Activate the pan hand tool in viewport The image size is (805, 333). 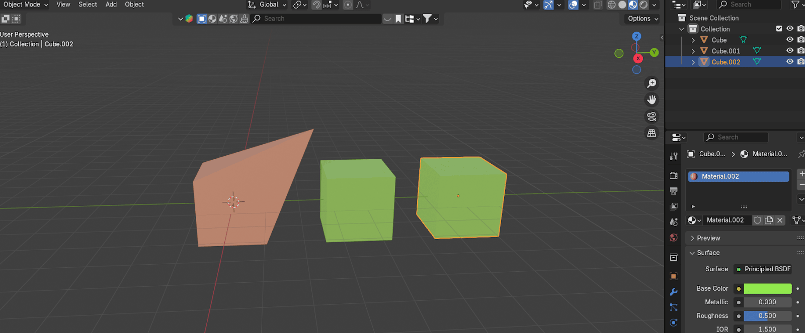(652, 100)
